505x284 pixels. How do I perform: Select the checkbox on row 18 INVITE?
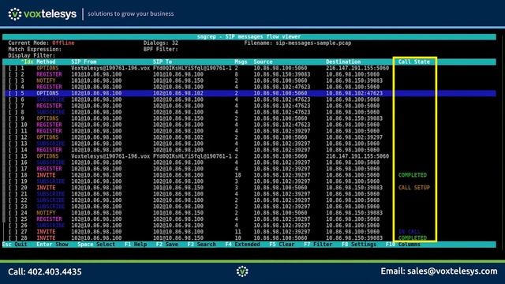coord(13,175)
